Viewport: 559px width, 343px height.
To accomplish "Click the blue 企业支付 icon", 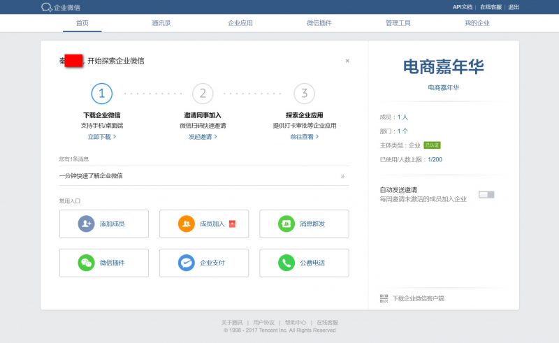I will [x=187, y=263].
